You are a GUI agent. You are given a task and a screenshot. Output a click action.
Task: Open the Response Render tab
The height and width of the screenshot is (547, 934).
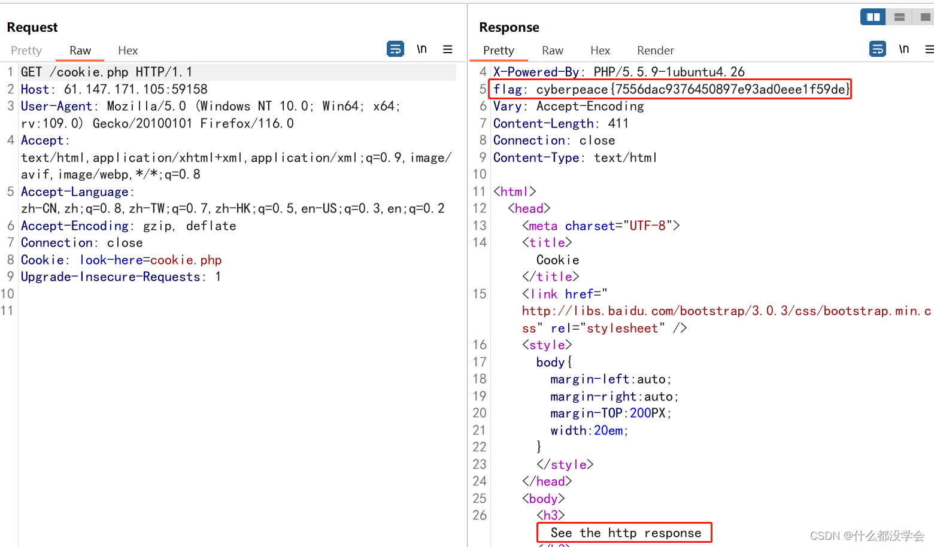point(656,50)
